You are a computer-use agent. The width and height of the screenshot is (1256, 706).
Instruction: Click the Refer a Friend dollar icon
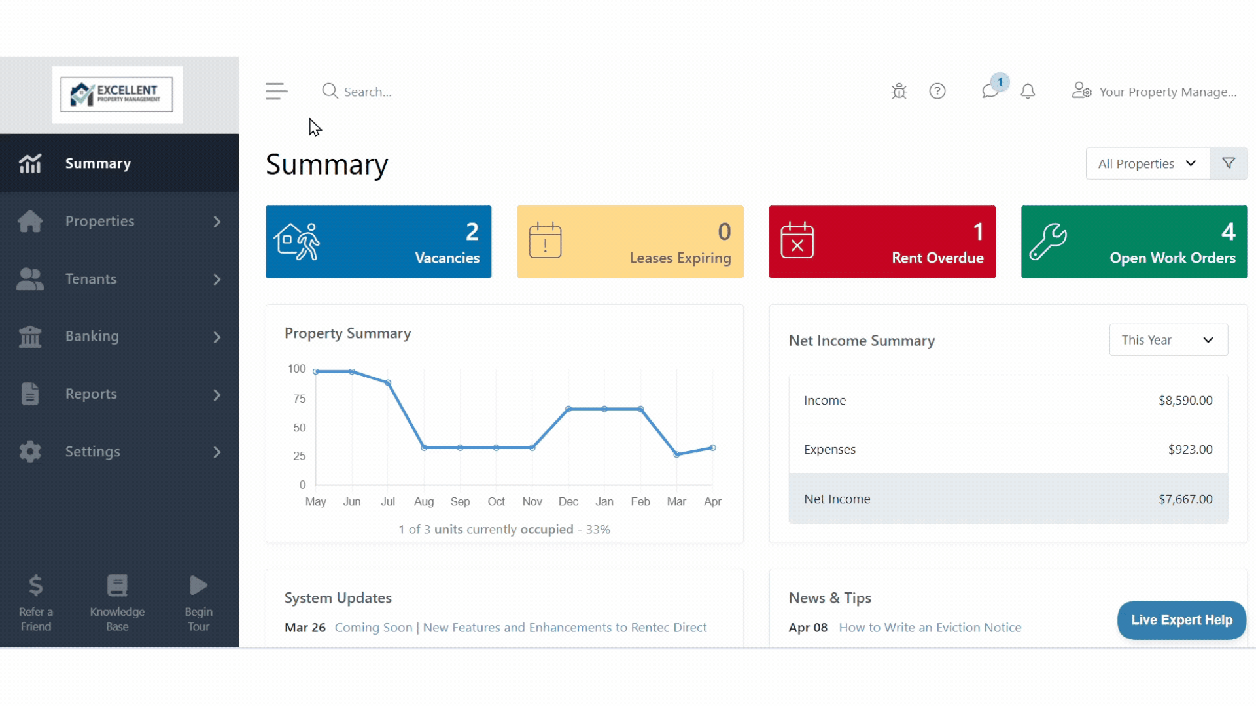point(36,586)
